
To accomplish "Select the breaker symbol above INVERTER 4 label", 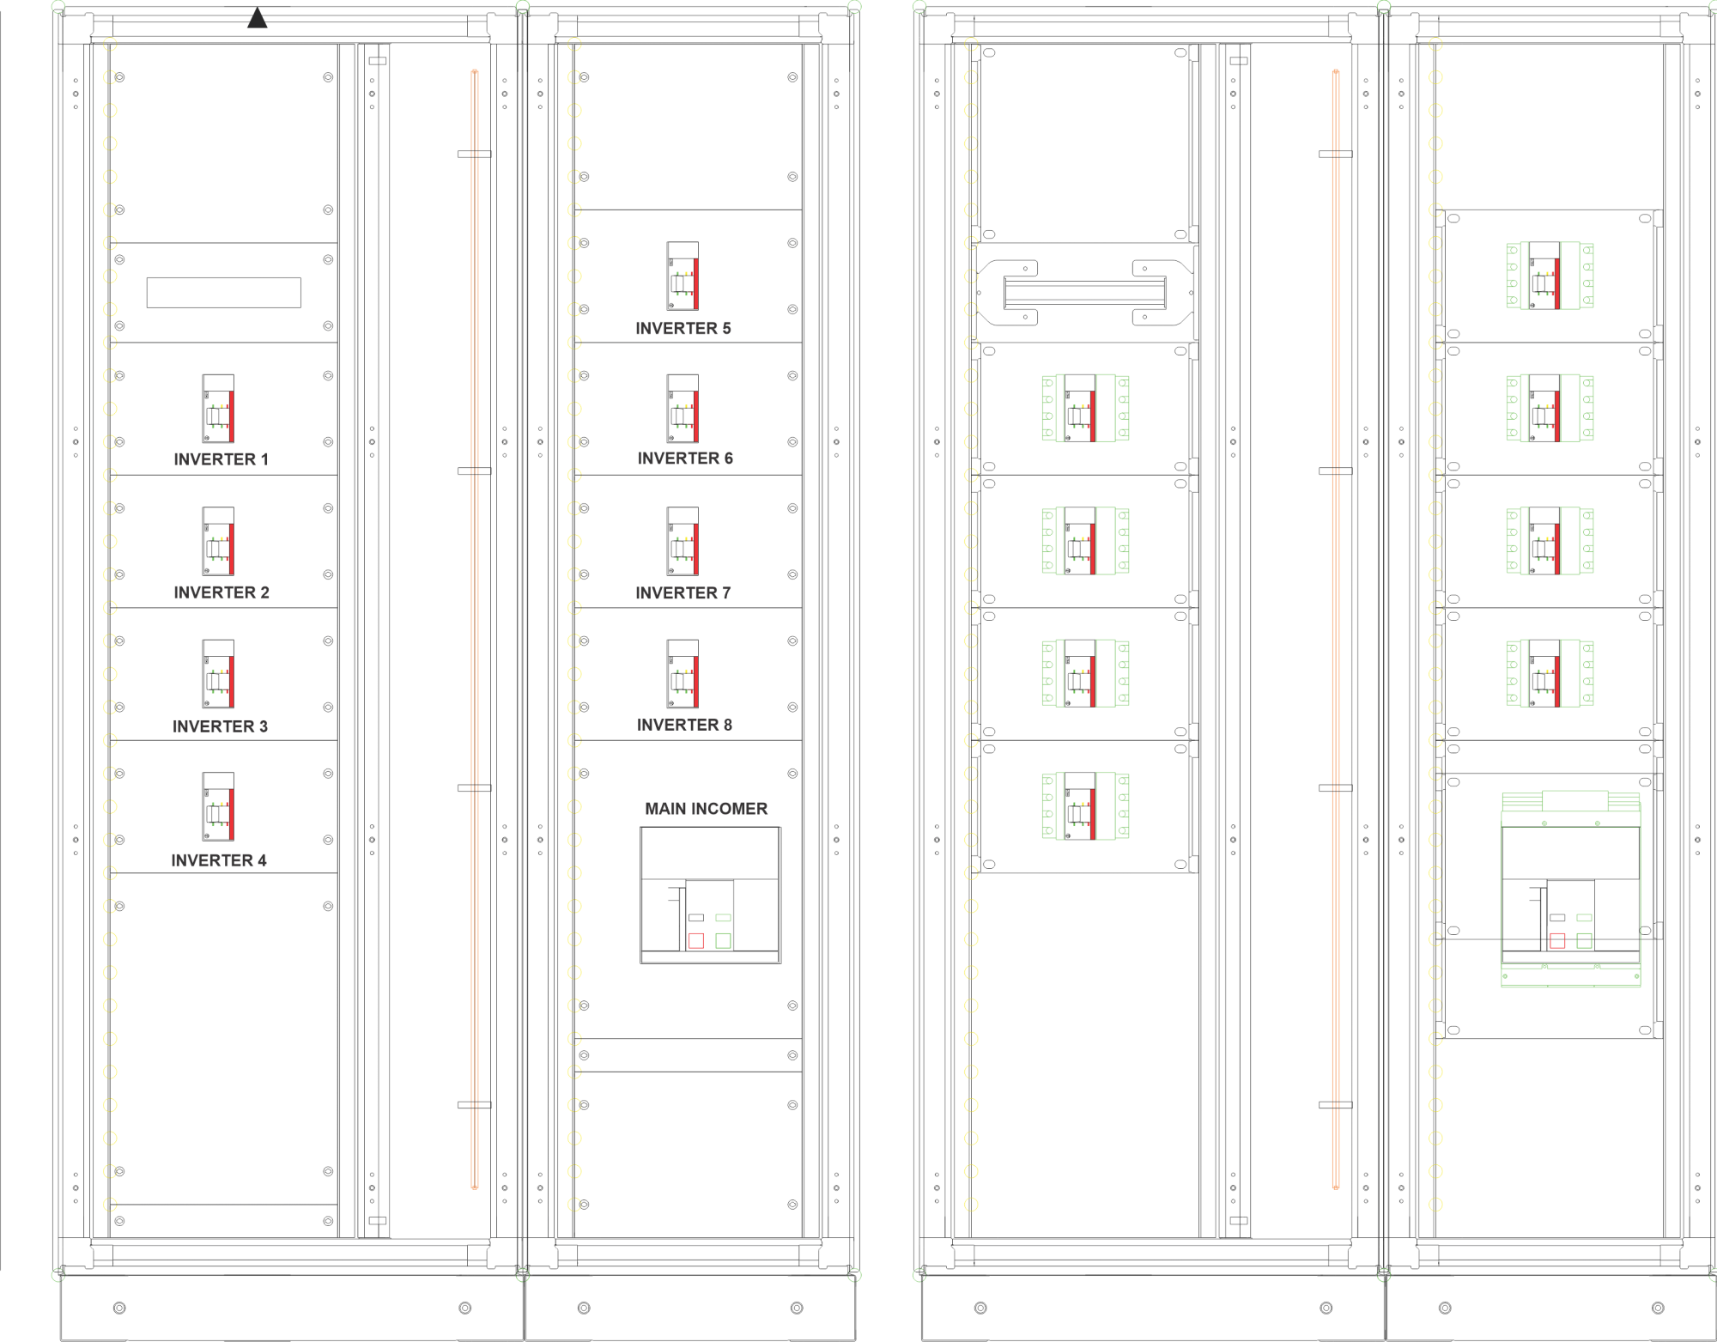I will (x=218, y=806).
